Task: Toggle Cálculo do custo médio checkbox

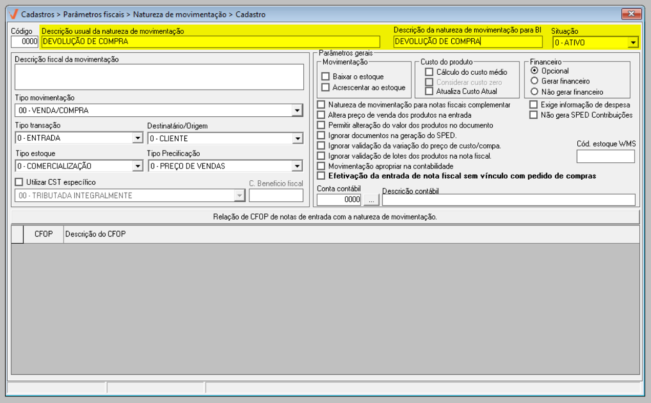Action: pos(429,72)
